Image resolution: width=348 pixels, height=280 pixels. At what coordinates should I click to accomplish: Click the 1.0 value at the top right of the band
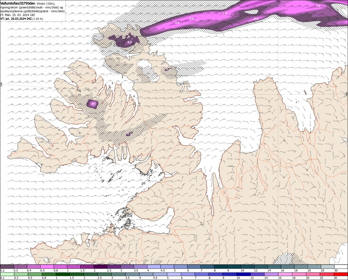(318, 6)
